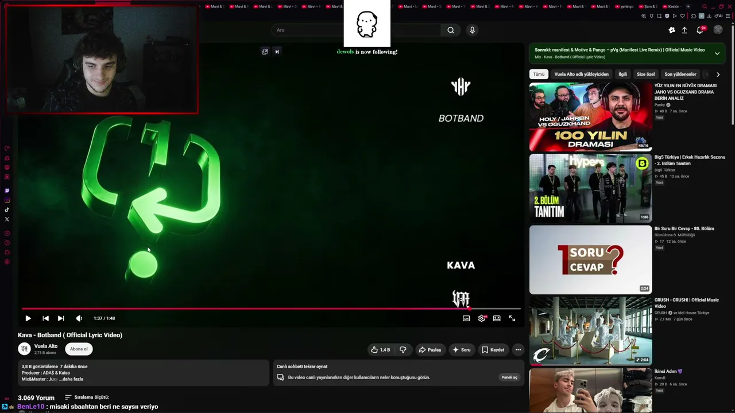Viewport: 735px width, 413px height.
Task: Open the Big5 Türkiye 2. Bölüm Tanıtım thumbnail
Action: coord(590,188)
